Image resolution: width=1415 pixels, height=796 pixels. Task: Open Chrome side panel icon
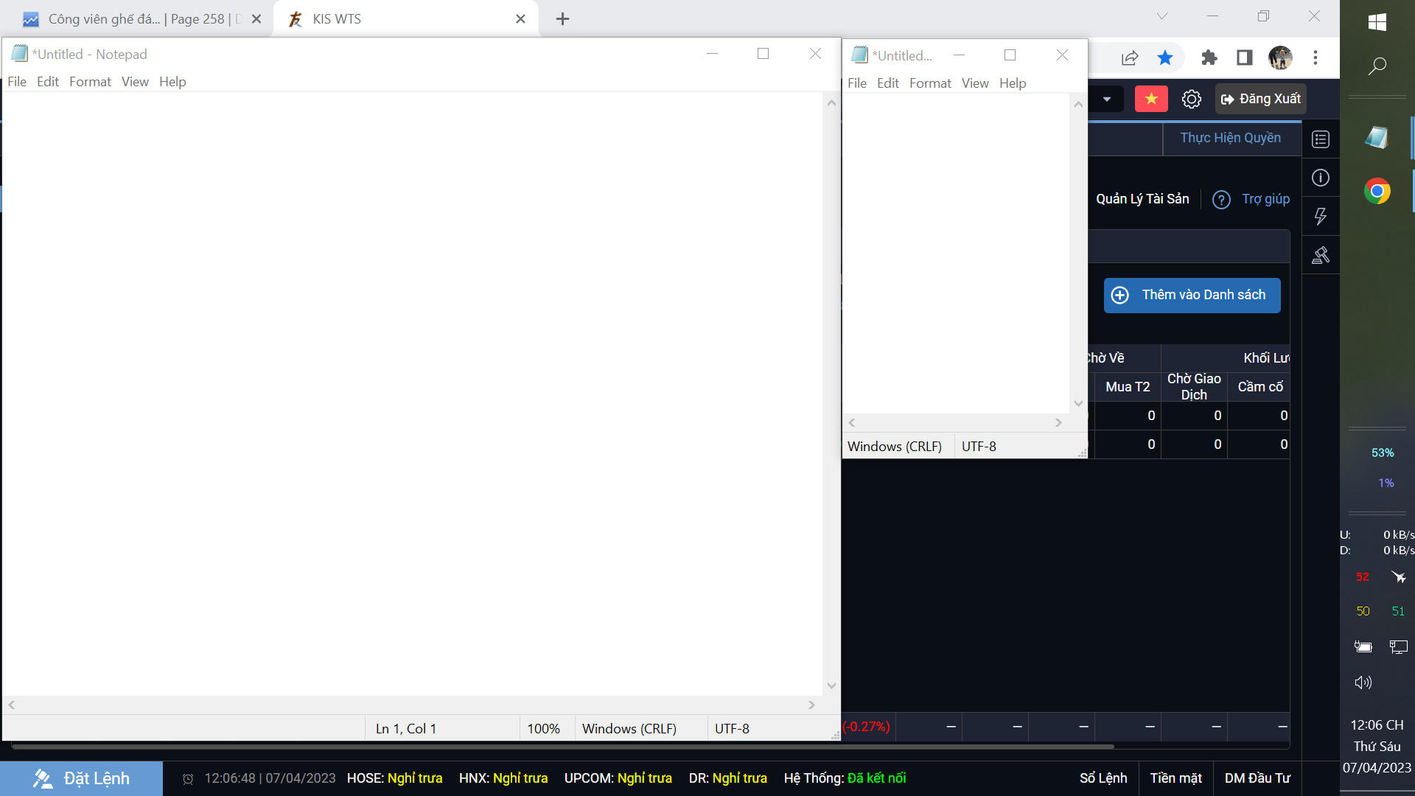1245,57
